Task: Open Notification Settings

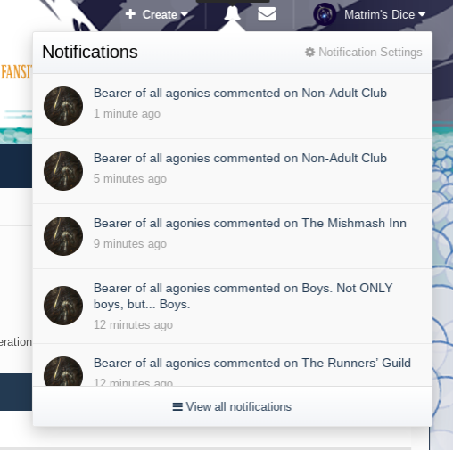Action: (x=363, y=53)
